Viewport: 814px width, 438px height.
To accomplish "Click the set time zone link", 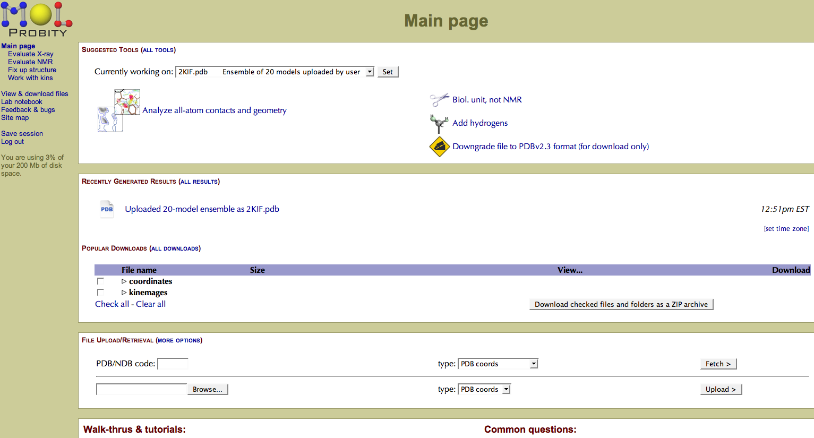I will [786, 229].
